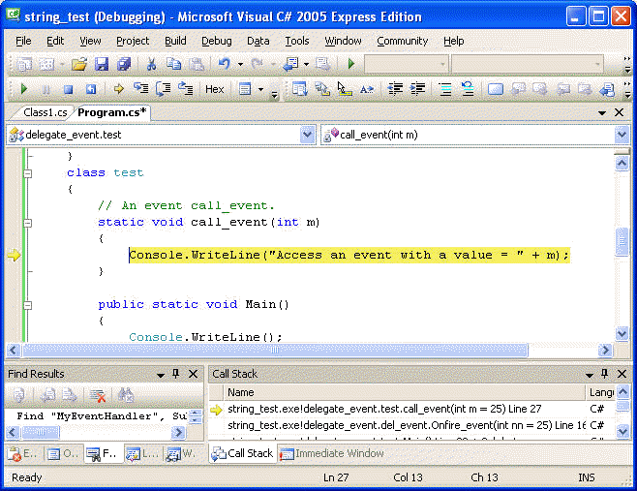Toggle Hex display button

[x=214, y=89]
